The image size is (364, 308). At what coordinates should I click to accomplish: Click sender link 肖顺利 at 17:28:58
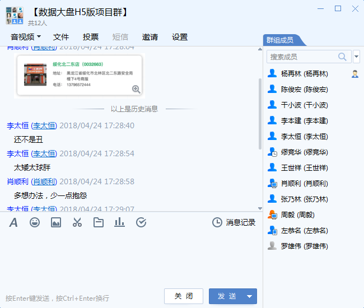click(x=44, y=181)
